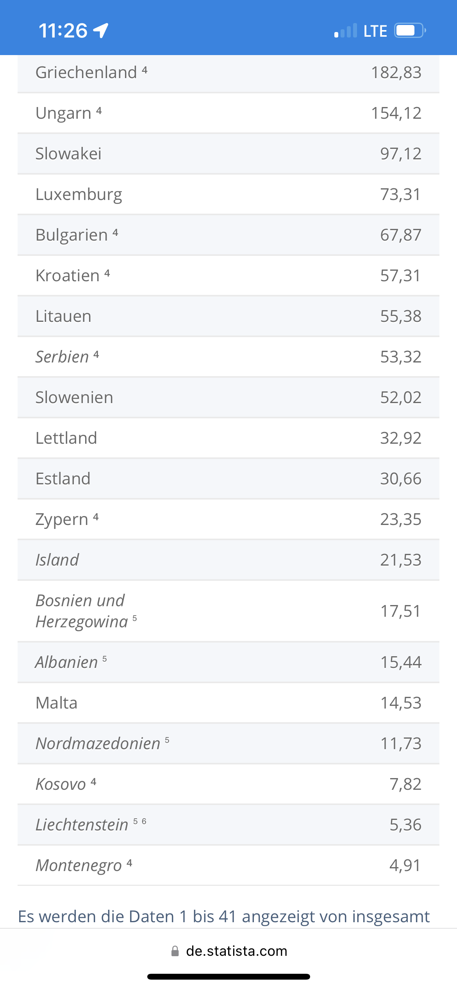
Task: Tap footnote 6 beside Liechtenstein
Action: pyautogui.click(x=144, y=821)
